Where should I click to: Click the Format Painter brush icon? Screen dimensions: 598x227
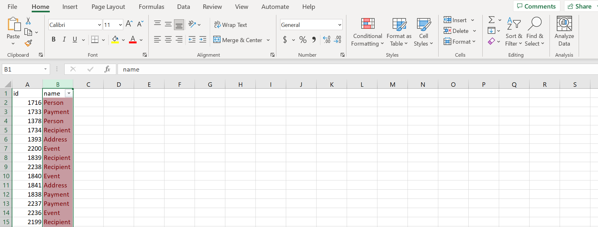(x=28, y=43)
